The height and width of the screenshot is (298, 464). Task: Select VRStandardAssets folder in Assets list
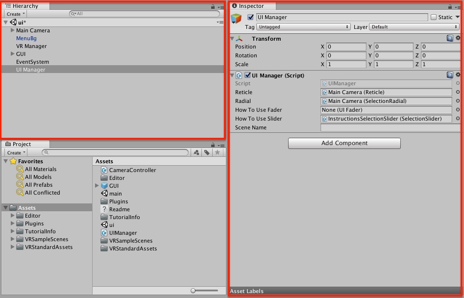[129, 248]
